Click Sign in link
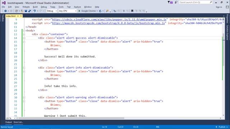 point(219,7)
